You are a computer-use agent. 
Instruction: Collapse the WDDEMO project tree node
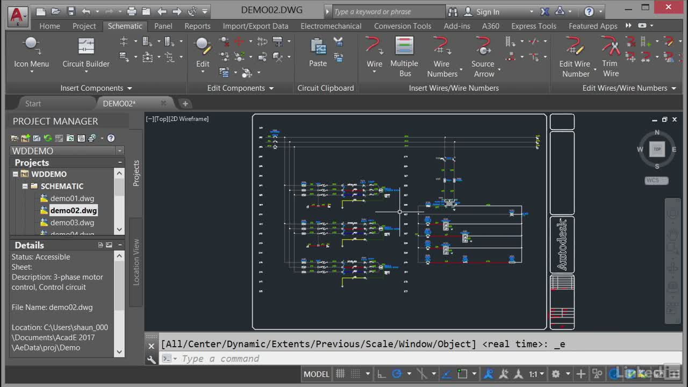click(16, 174)
